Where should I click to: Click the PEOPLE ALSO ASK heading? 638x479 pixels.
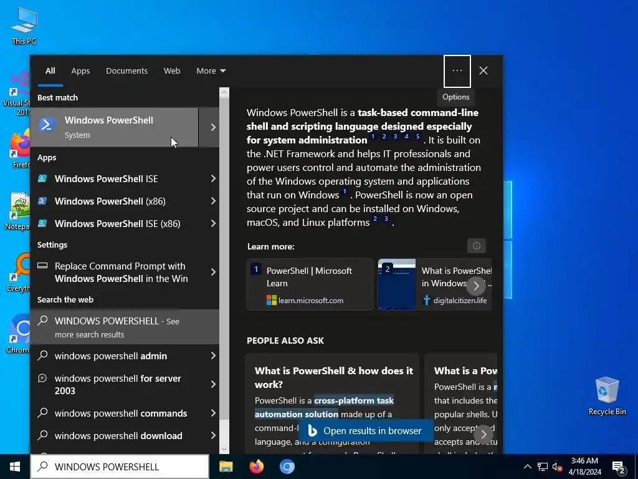point(285,341)
